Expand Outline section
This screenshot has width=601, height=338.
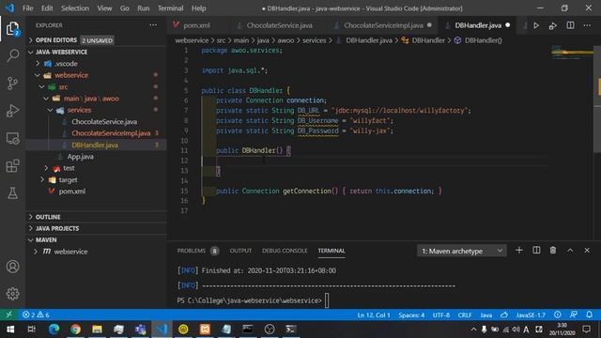(x=97, y=217)
